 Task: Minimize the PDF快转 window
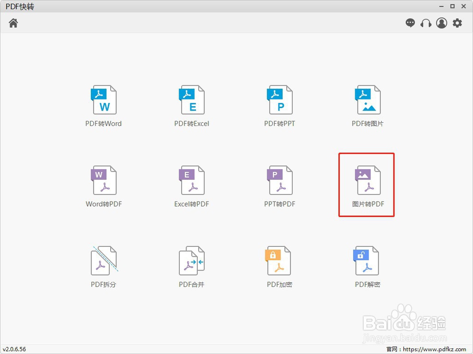pyautogui.click(x=441, y=6)
